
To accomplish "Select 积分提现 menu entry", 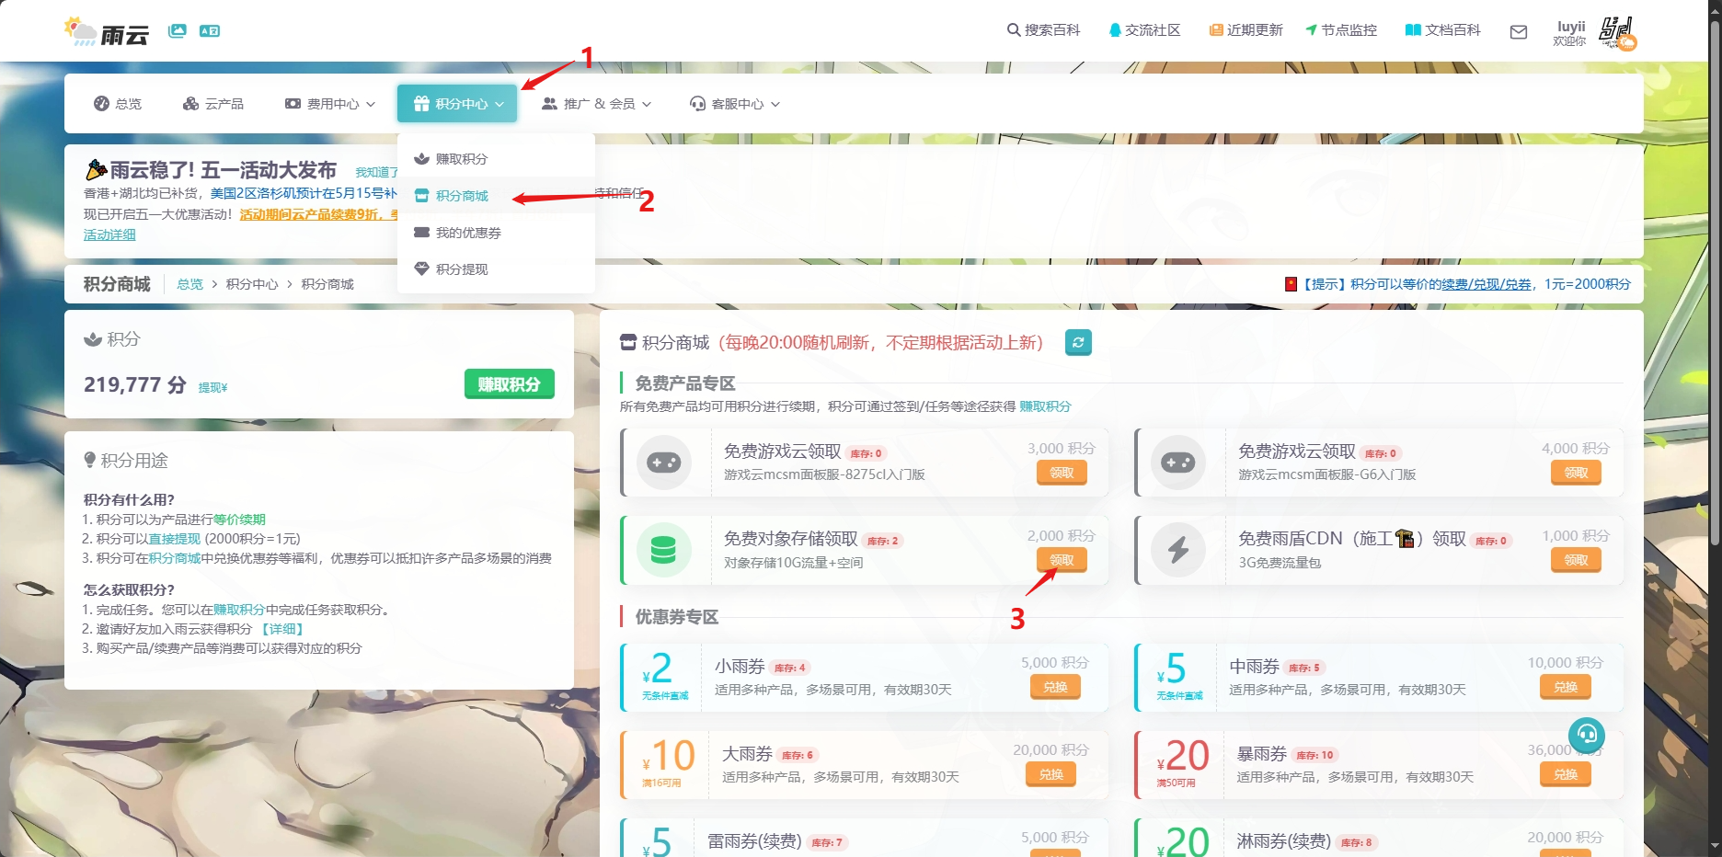I will coord(461,269).
